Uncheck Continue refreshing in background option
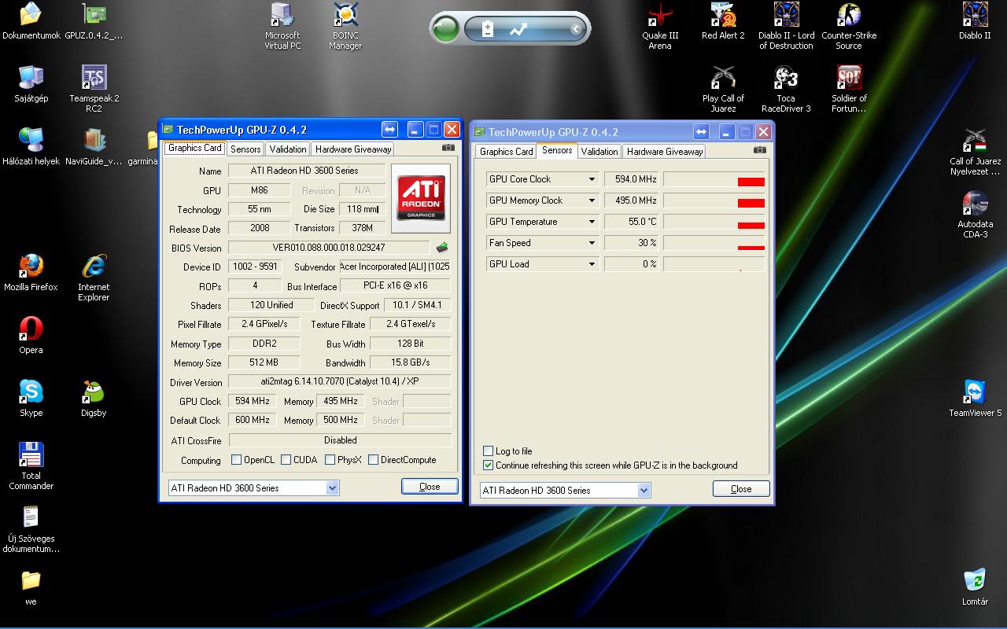The height and width of the screenshot is (629, 1007). pos(488,465)
